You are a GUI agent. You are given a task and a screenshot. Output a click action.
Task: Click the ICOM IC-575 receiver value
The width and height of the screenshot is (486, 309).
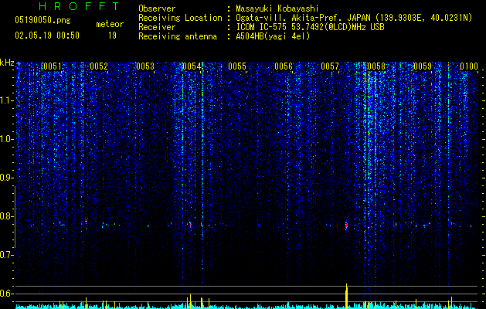(x=310, y=27)
